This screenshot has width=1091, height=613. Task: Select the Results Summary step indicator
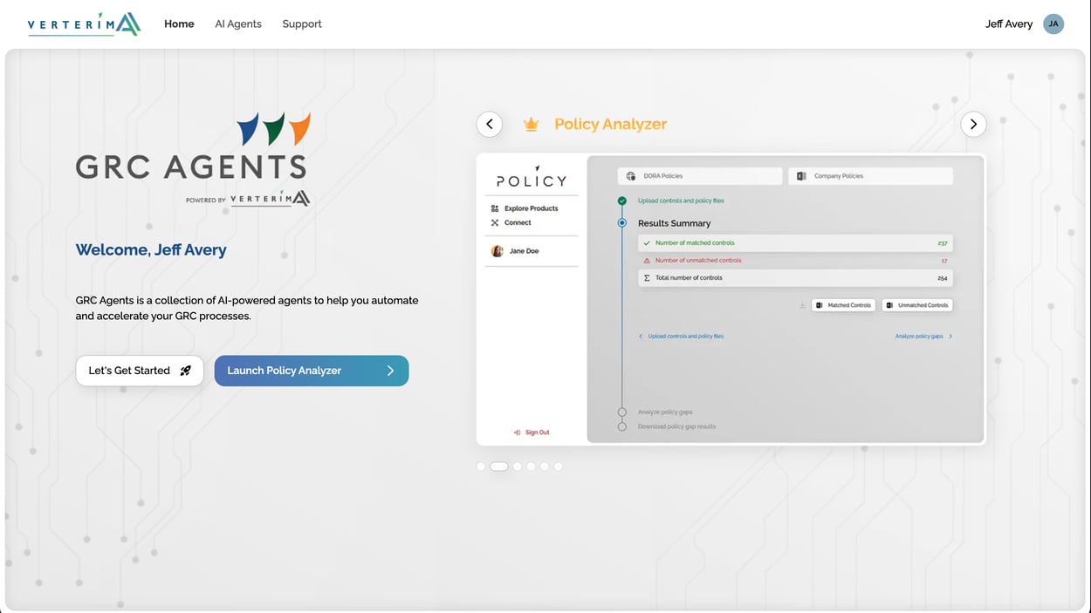pyautogui.click(x=622, y=222)
